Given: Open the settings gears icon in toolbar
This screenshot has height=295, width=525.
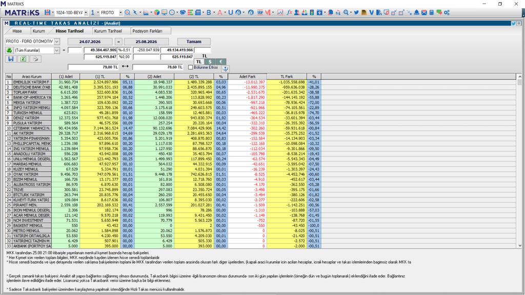Looking at the screenshot, I should (x=447, y=12).
